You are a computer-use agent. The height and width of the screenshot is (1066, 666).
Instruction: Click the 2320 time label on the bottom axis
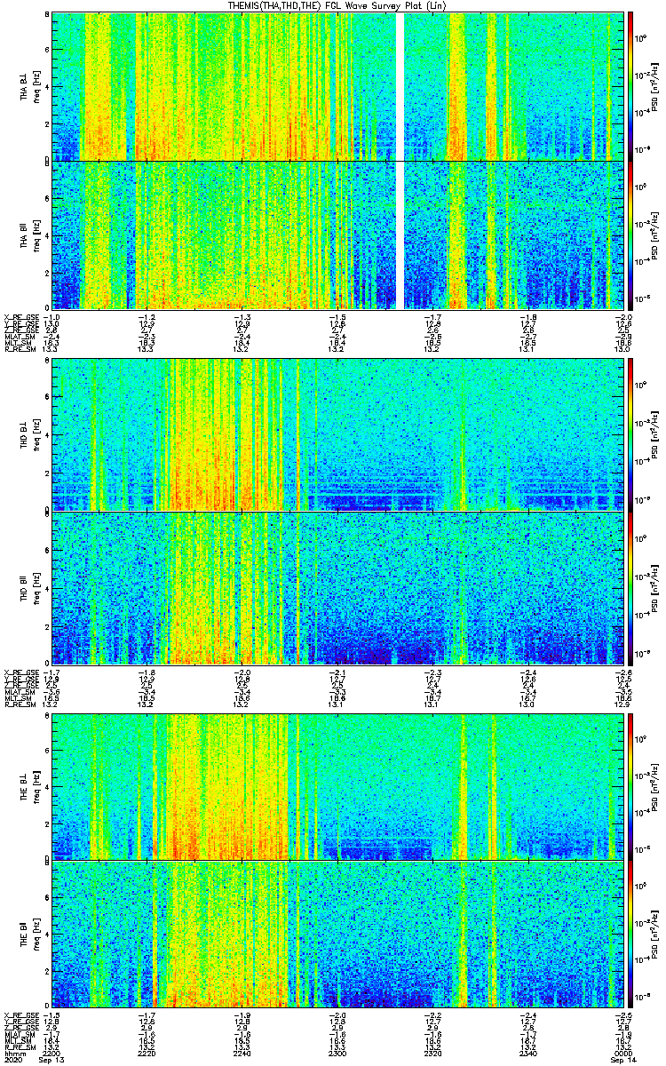tap(432, 1052)
